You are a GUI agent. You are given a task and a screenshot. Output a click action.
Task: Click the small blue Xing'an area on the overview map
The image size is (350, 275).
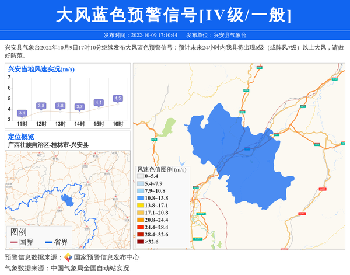68,199
